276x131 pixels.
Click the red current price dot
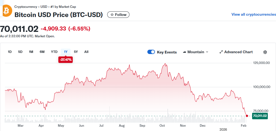click(x=247, y=116)
